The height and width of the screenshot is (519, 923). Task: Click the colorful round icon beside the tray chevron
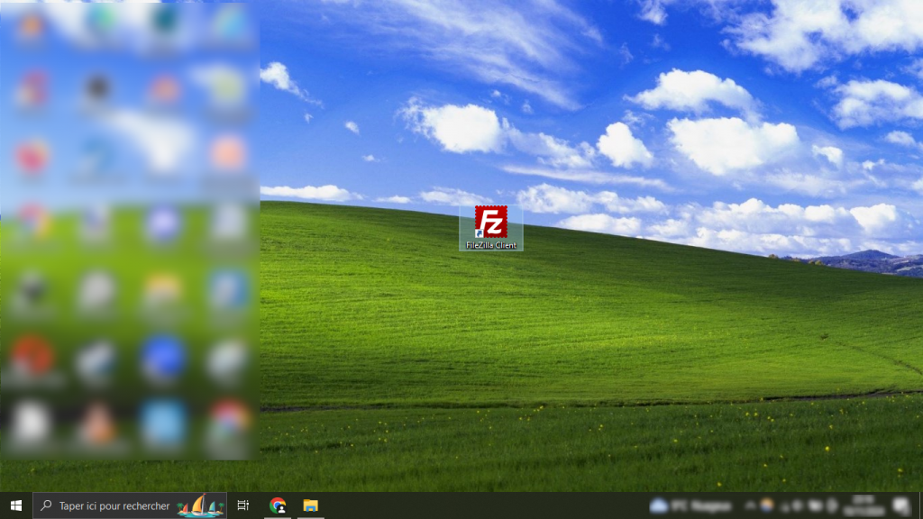pos(767,505)
